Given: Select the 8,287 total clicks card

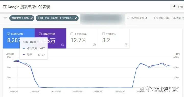Looking at the screenshot, I should pos(19,38).
